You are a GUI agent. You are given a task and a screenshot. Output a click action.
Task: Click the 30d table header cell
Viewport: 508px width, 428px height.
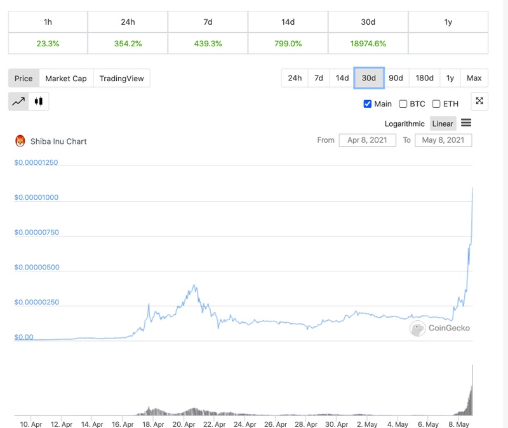point(368,22)
